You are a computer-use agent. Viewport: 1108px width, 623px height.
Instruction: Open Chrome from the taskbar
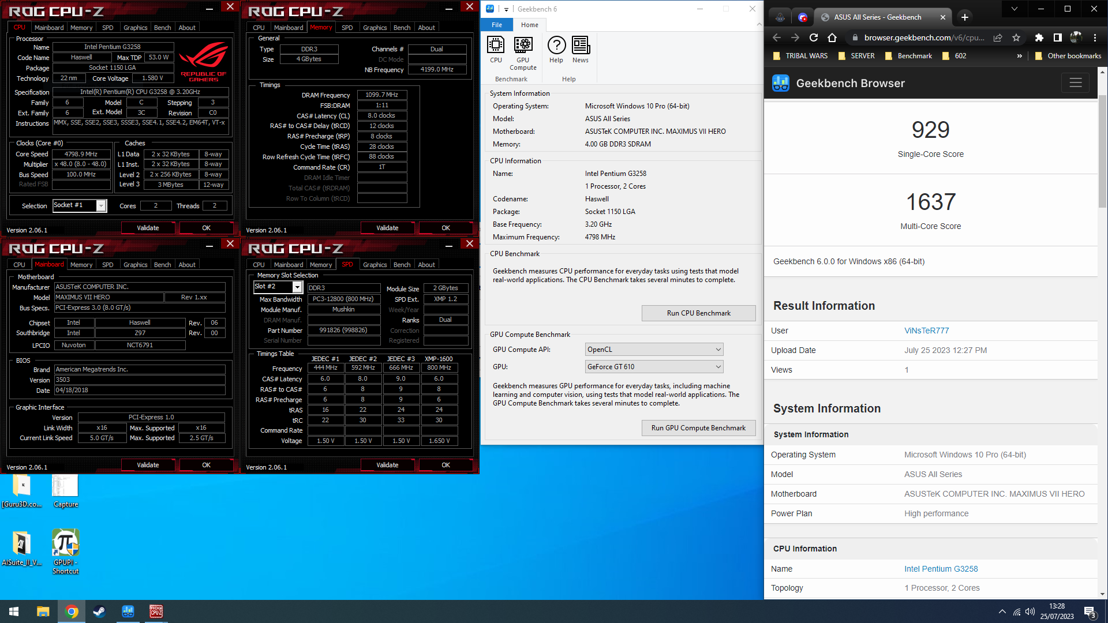point(72,611)
